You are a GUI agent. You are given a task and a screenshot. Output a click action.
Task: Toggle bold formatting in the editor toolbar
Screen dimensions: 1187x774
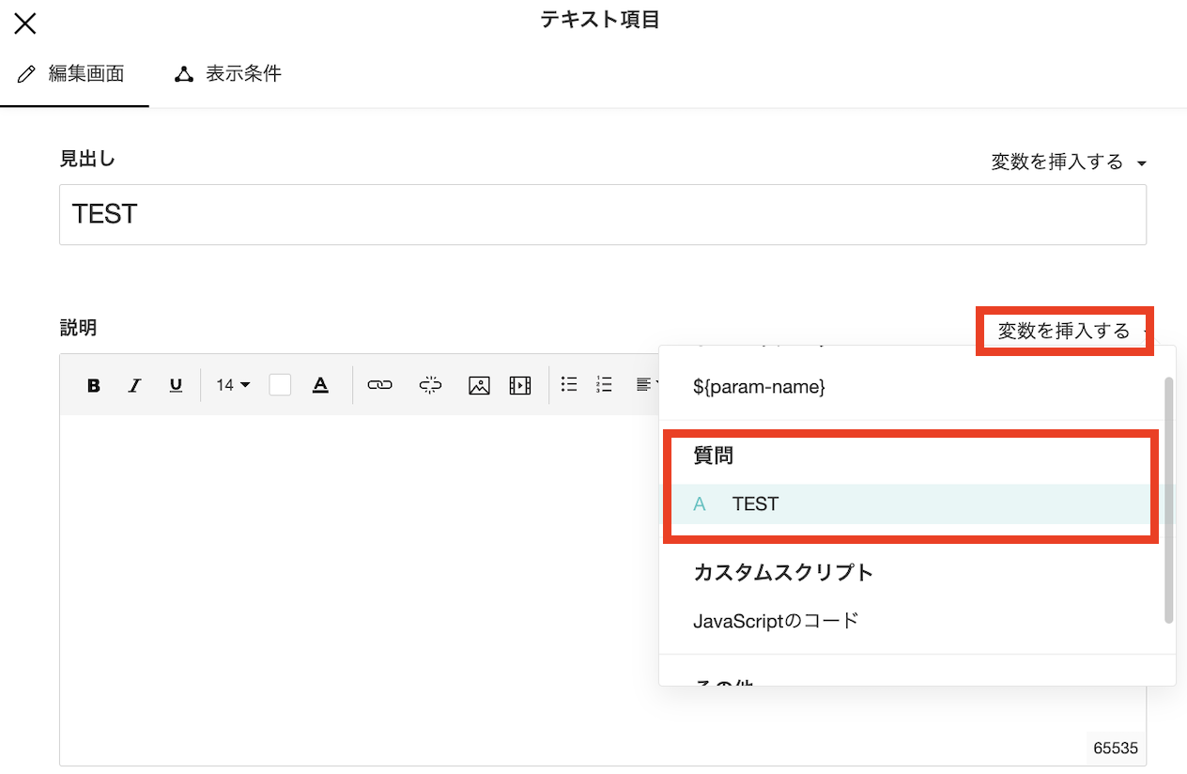[94, 385]
